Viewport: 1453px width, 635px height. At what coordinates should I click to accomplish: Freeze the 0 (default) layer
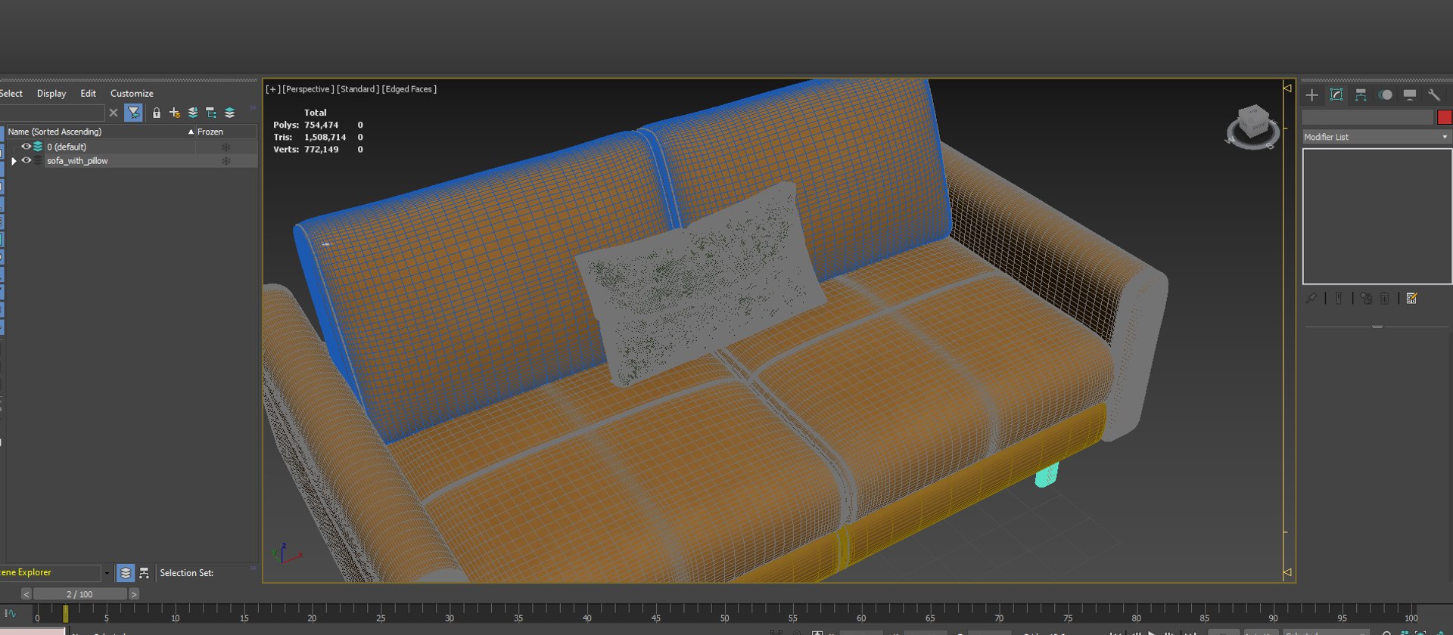(226, 147)
